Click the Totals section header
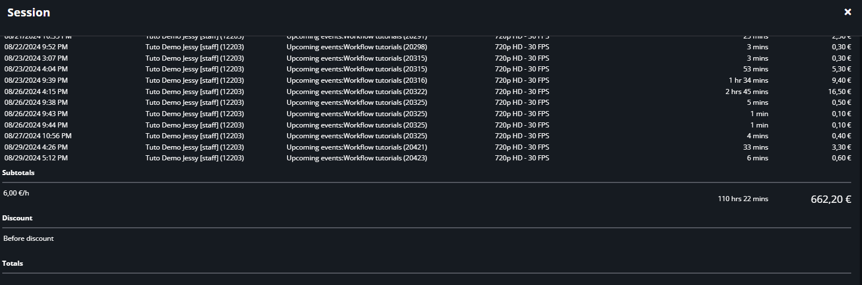 12,263
